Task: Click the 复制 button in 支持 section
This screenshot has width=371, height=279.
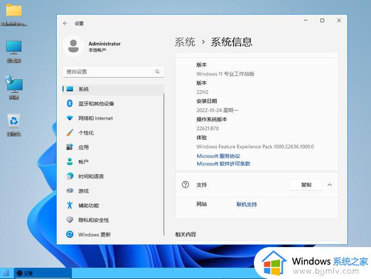Action: 306,184
